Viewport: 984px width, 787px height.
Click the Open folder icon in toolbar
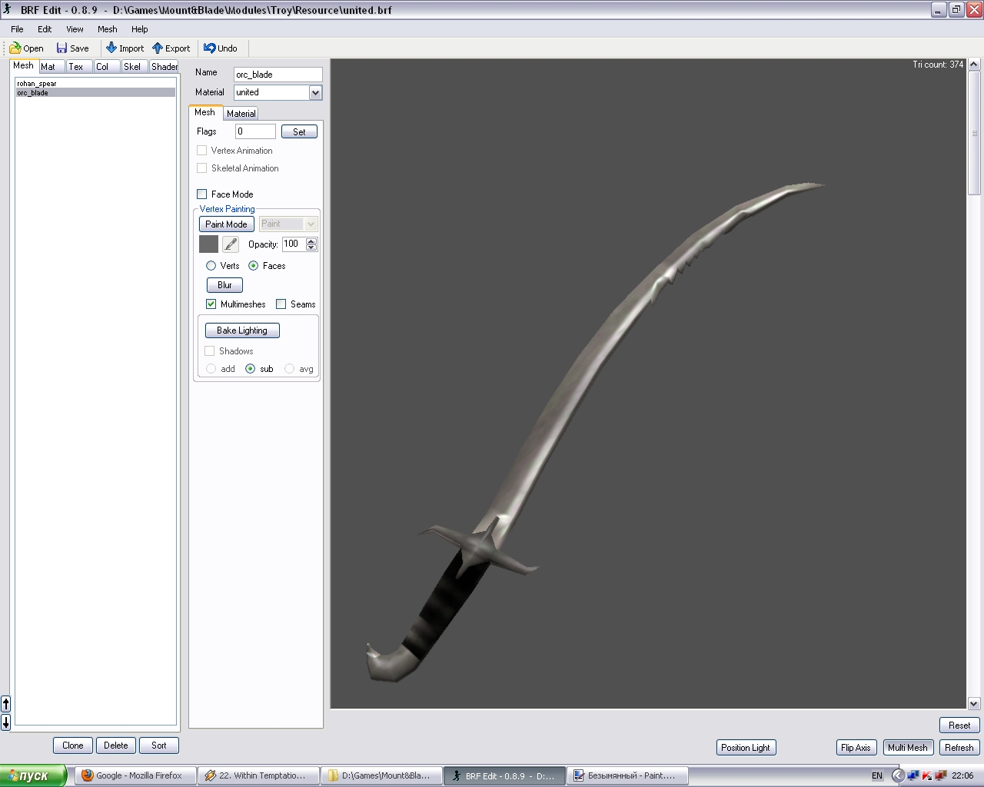click(15, 48)
